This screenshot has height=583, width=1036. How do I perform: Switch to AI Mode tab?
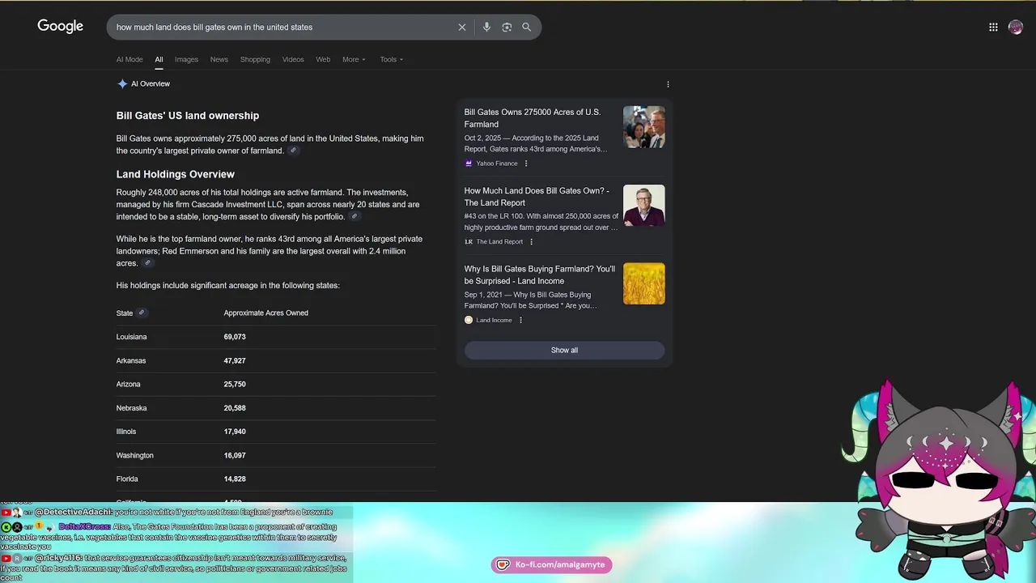129,59
